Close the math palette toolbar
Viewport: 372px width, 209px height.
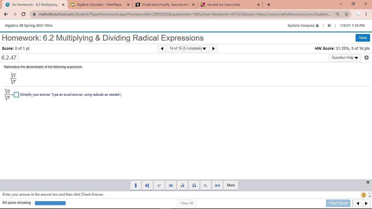(368, 182)
